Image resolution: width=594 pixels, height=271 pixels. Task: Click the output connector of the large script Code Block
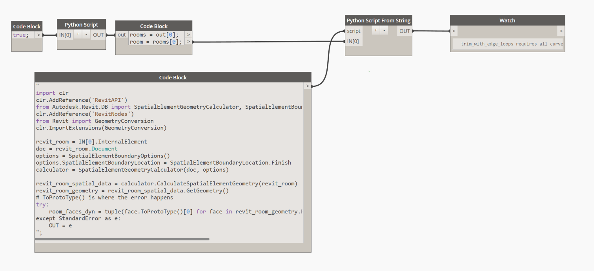[x=307, y=86]
